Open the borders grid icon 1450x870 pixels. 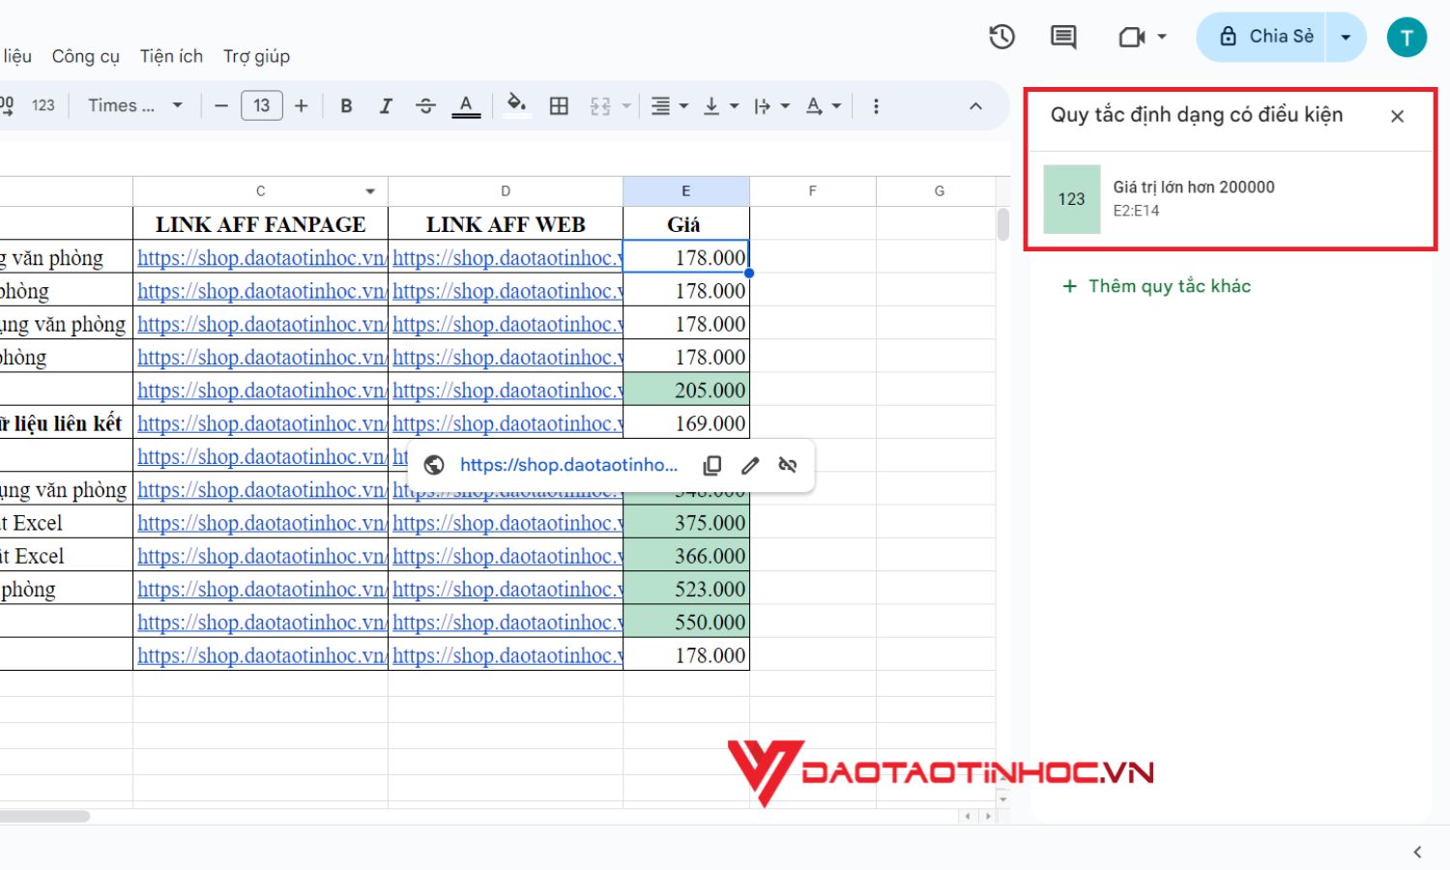point(559,104)
